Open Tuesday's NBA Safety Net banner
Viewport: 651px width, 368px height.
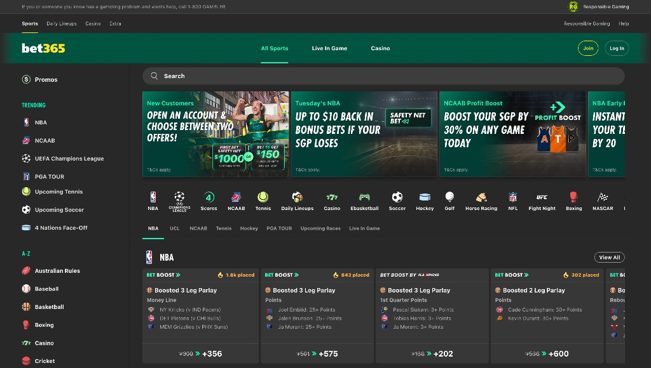pyautogui.click(x=364, y=134)
